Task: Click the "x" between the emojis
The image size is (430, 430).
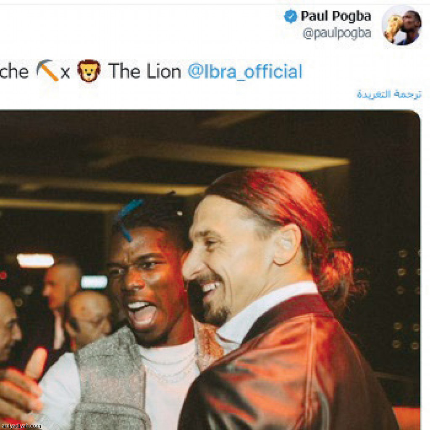Action: coord(65,73)
